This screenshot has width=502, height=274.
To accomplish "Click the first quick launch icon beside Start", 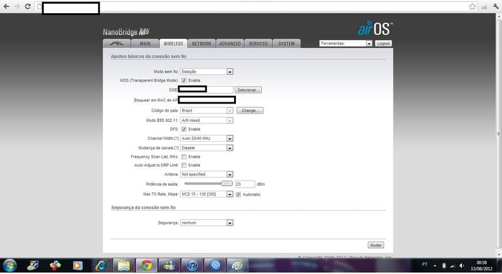I will 33,265.
